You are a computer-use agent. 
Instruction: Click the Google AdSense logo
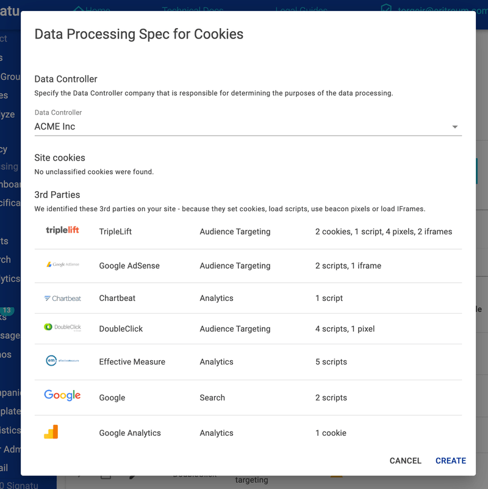point(63,264)
